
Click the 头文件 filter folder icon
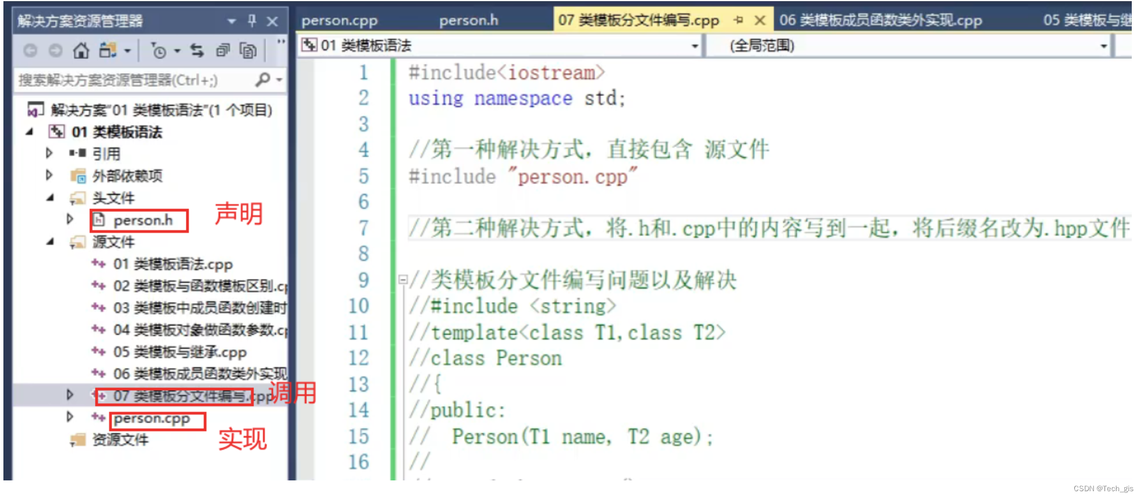point(77,198)
